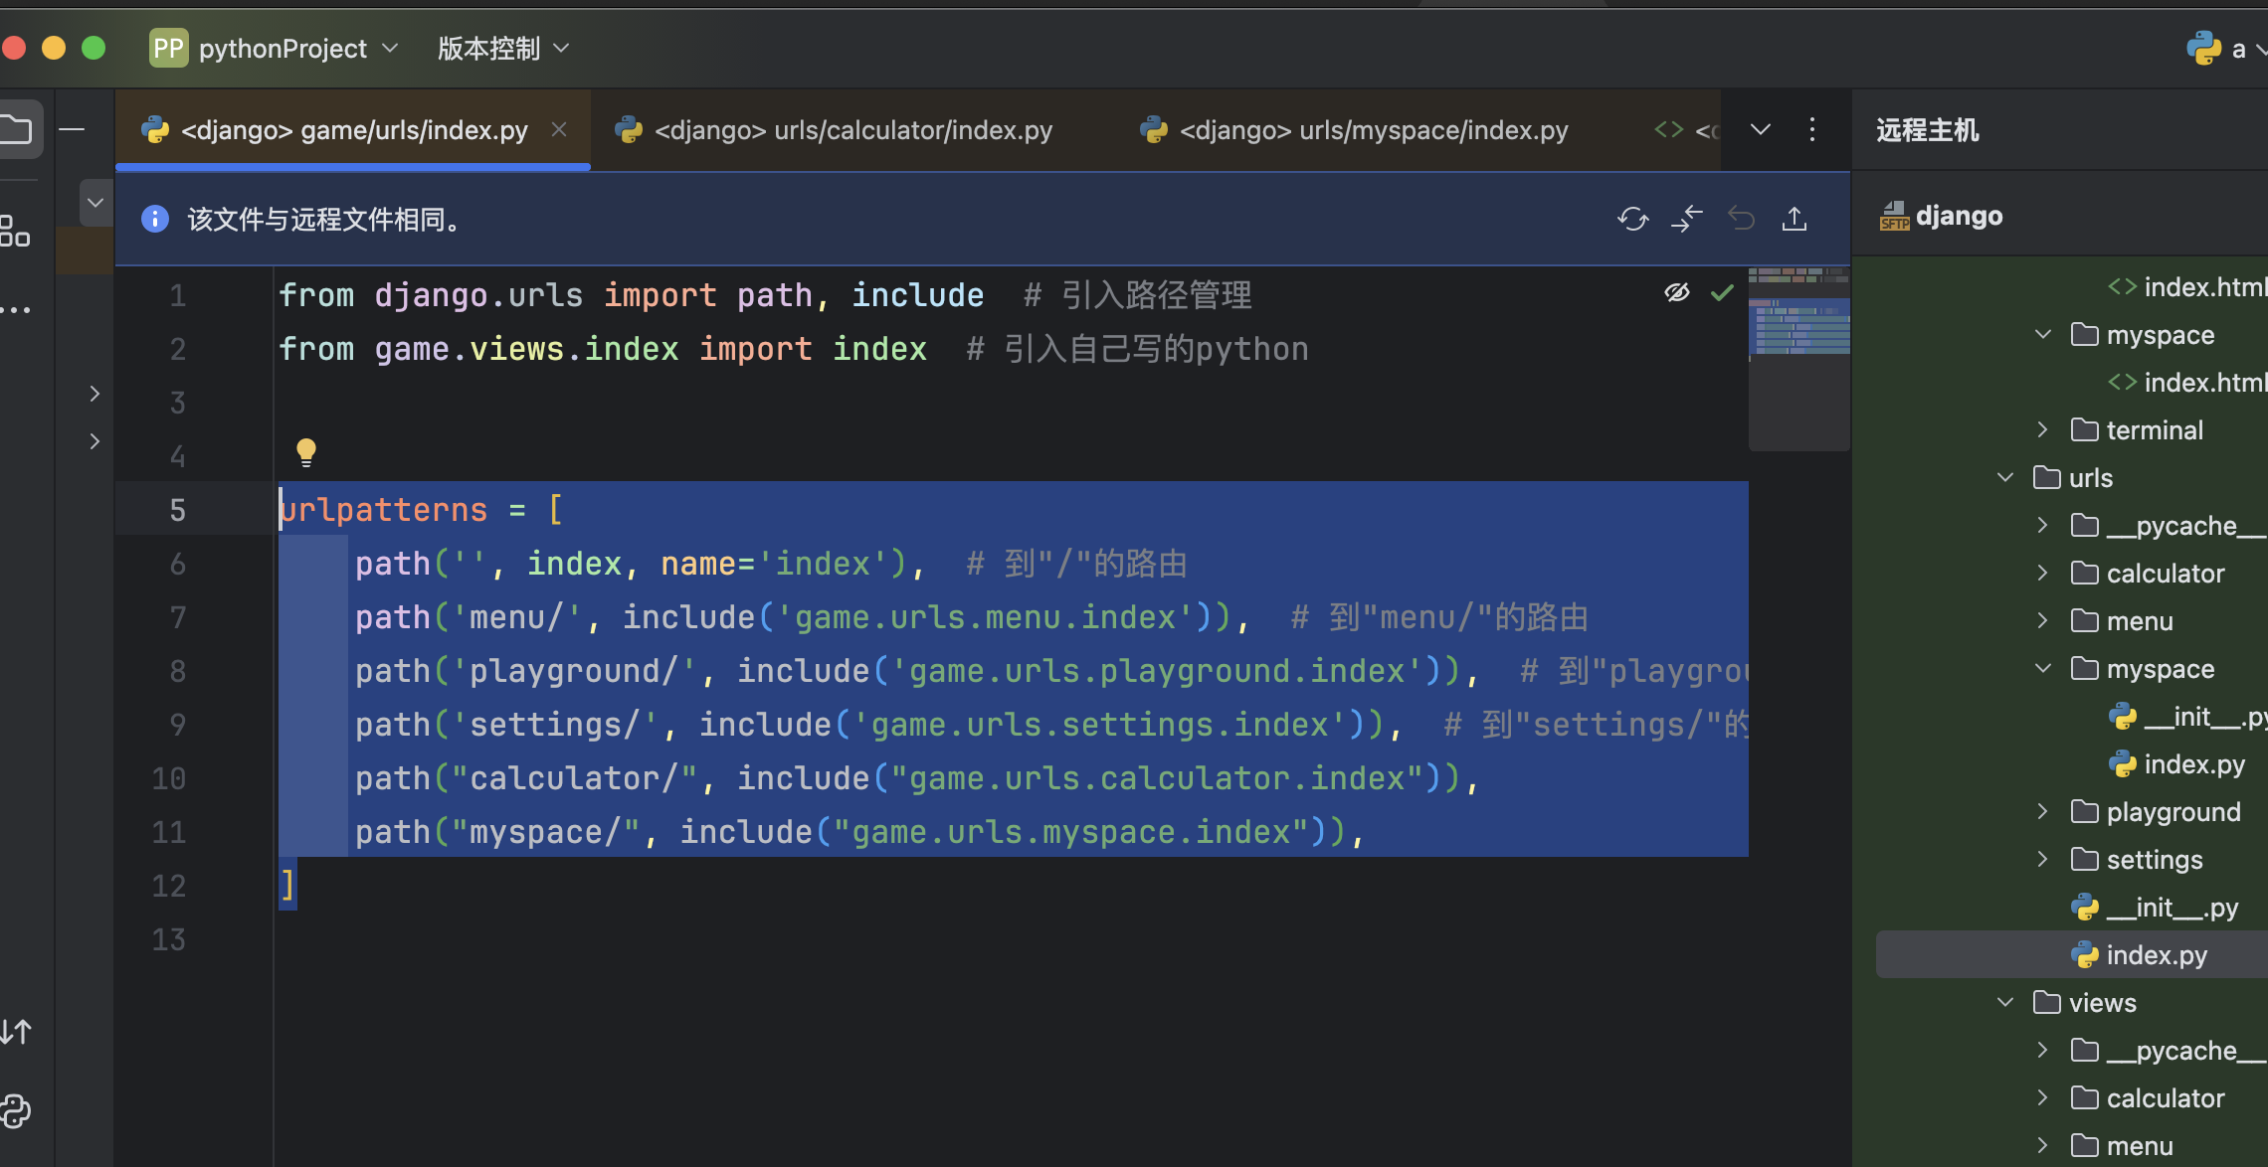This screenshot has width=2268, height=1167.
Task: Click the green inspection checkmark
Action: pyautogui.click(x=1722, y=293)
